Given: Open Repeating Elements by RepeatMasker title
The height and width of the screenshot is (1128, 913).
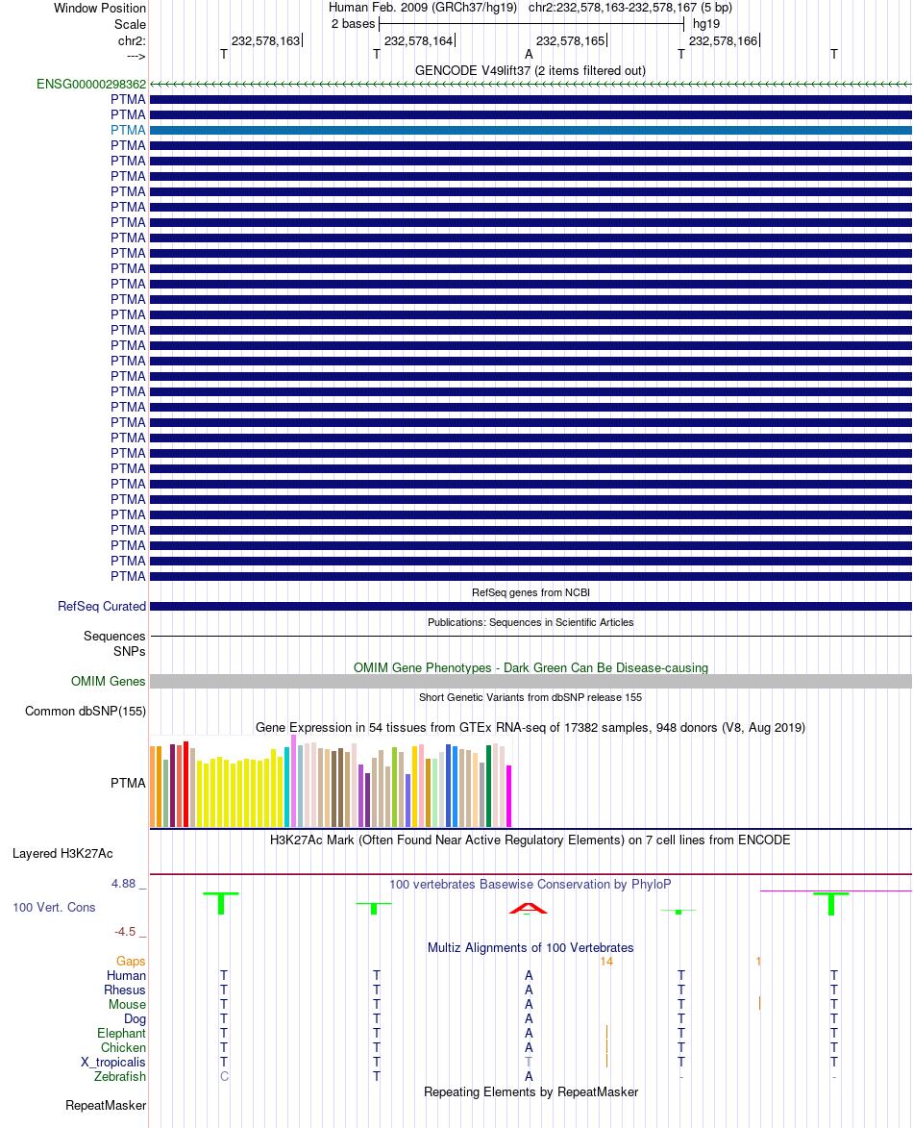Looking at the screenshot, I should [531, 1091].
